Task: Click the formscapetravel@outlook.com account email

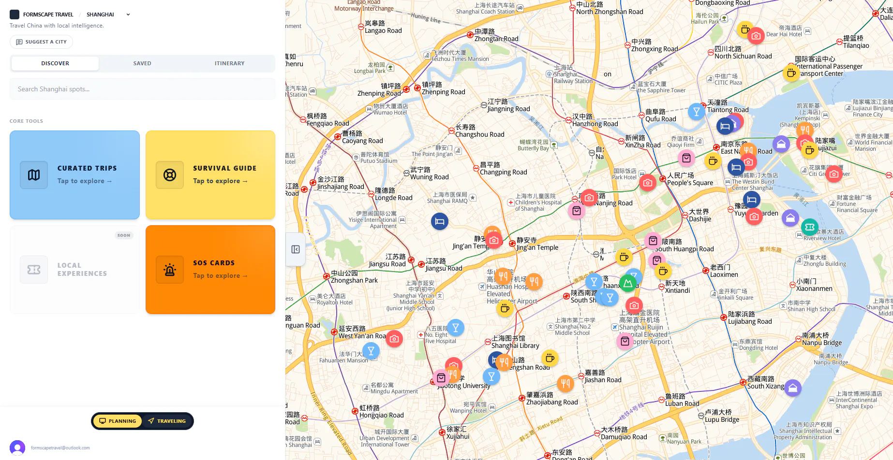Action: pos(60,448)
